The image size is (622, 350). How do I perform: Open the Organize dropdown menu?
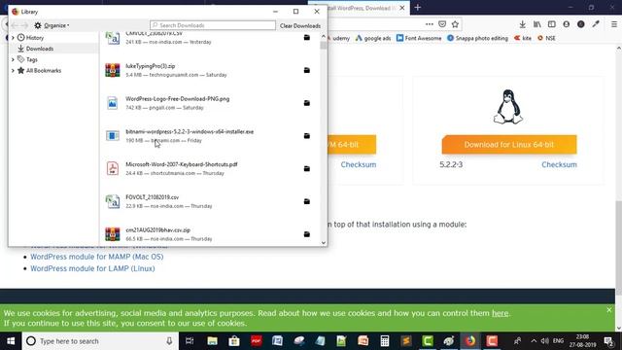click(52, 25)
